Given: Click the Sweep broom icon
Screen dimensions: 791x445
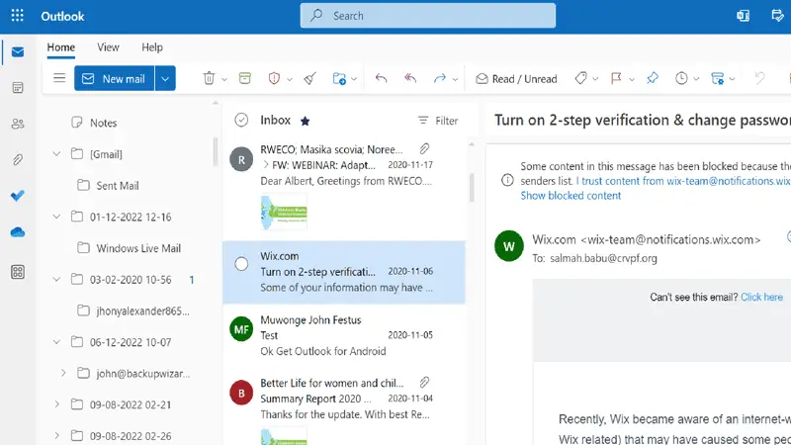Looking at the screenshot, I should [x=309, y=78].
